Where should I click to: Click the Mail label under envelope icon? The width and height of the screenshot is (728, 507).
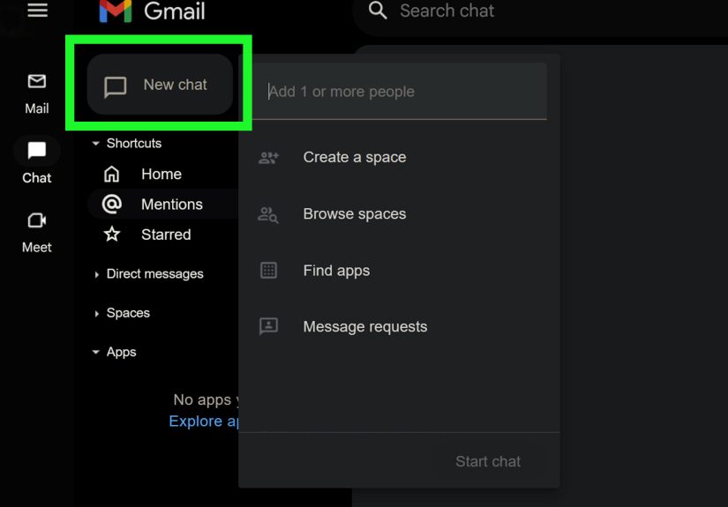tap(37, 108)
